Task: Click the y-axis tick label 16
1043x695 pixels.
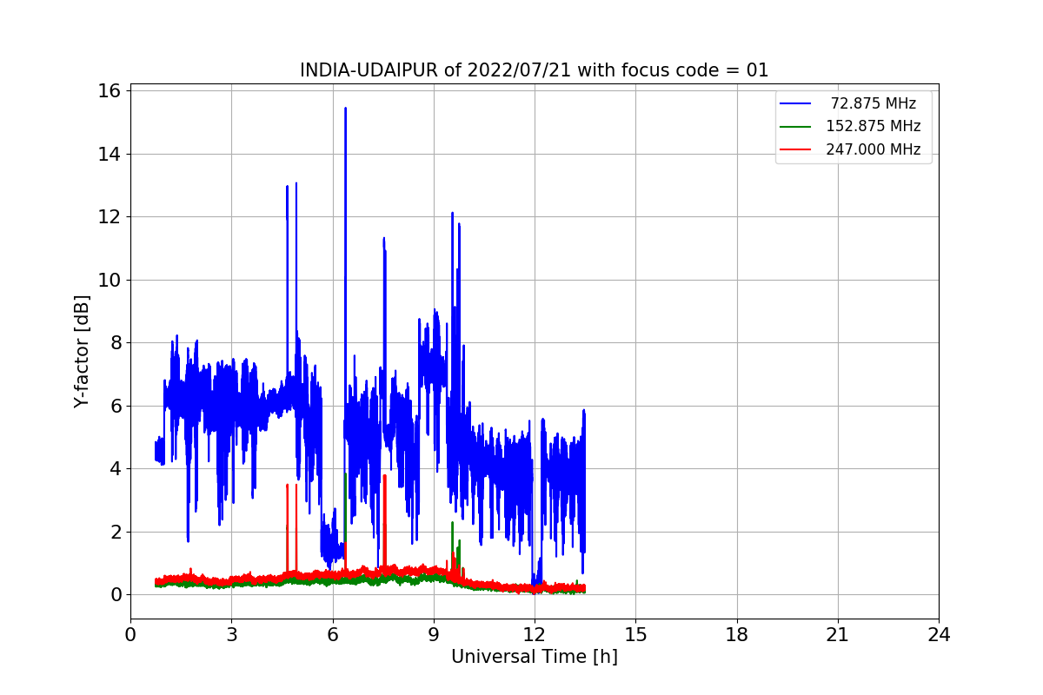Action: click(110, 91)
